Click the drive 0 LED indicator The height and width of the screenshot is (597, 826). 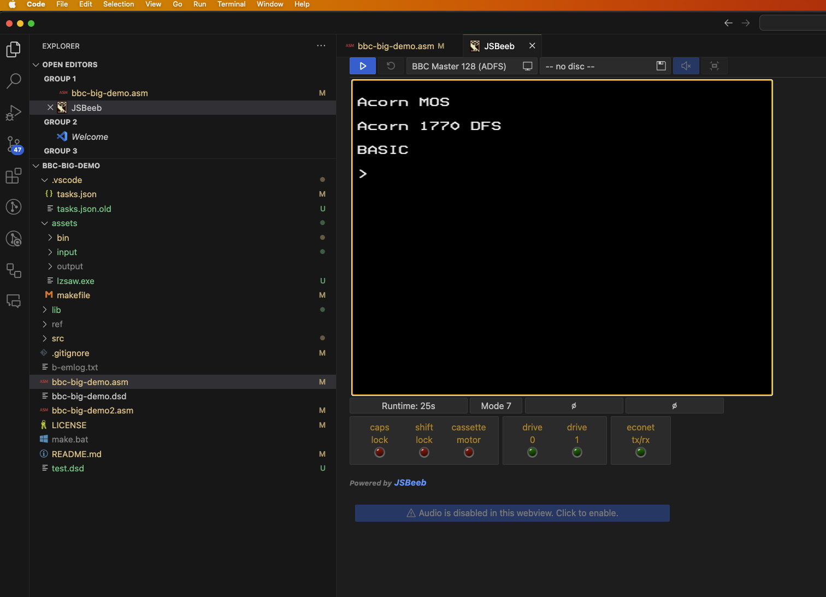tap(532, 452)
